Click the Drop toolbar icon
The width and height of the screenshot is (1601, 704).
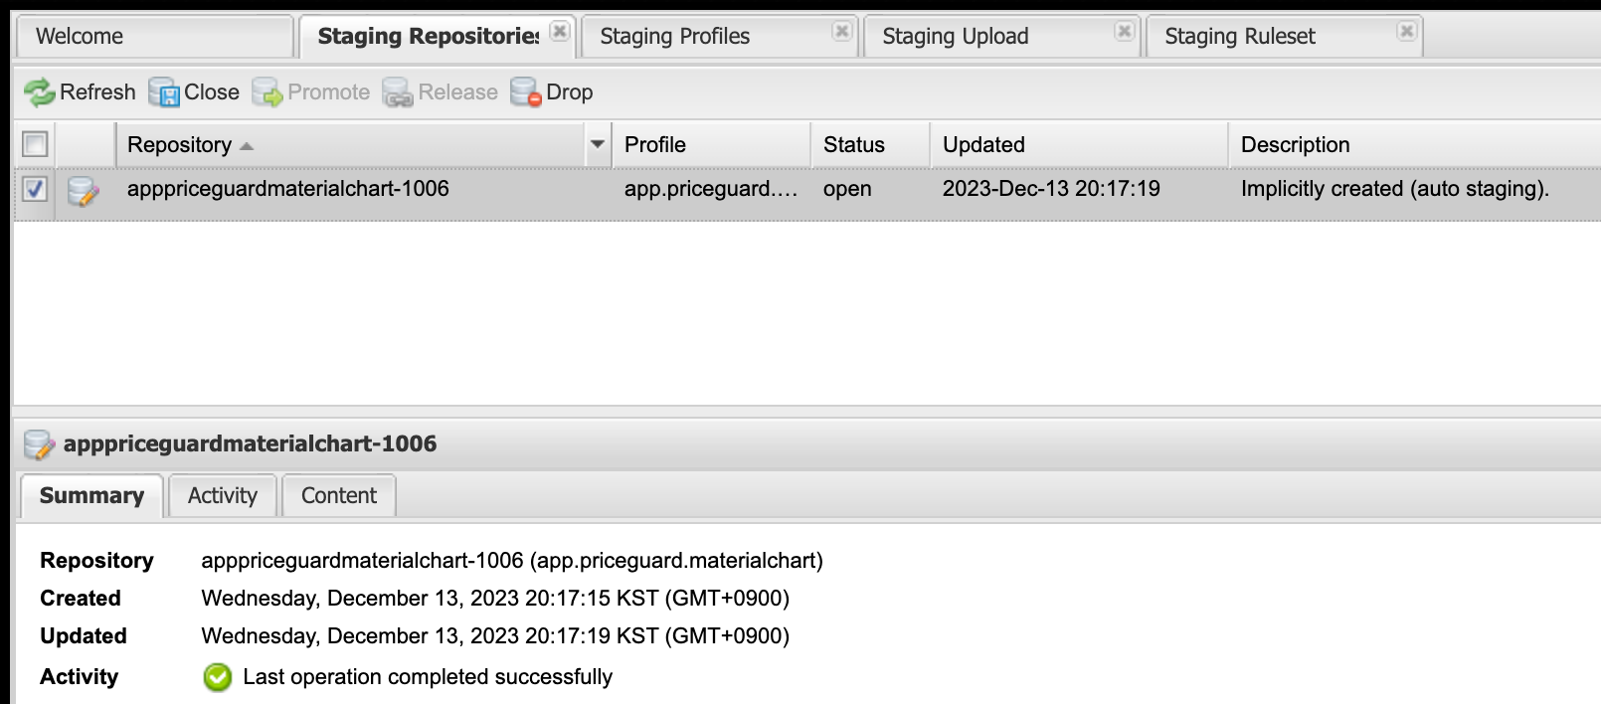pos(524,92)
